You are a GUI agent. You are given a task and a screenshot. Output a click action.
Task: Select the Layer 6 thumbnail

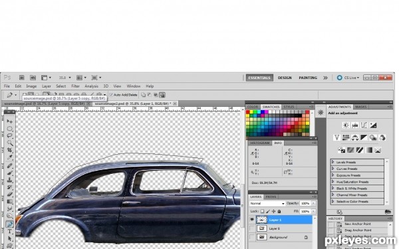(261, 228)
